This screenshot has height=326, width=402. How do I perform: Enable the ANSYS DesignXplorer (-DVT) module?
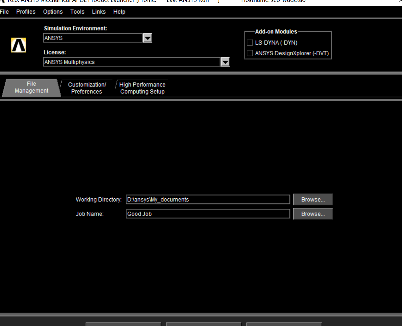pyautogui.click(x=250, y=53)
